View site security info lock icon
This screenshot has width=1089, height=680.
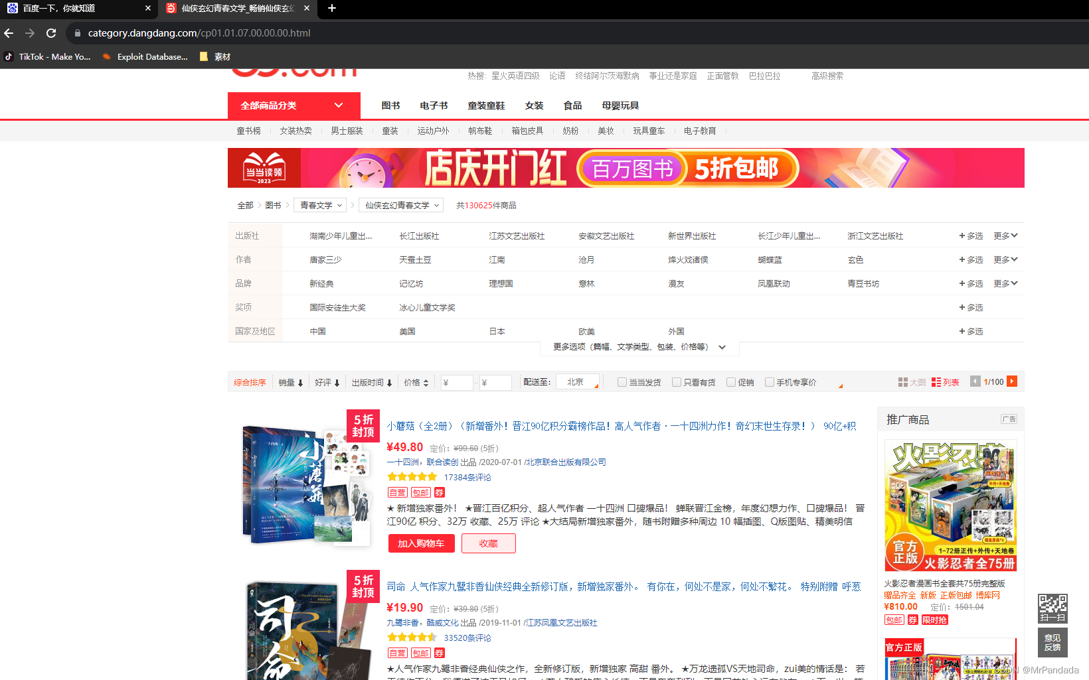78,33
